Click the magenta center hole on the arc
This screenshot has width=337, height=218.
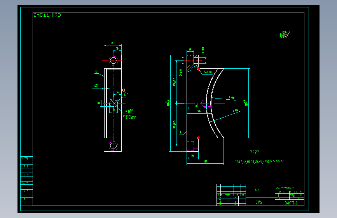pyautogui.click(x=206, y=104)
